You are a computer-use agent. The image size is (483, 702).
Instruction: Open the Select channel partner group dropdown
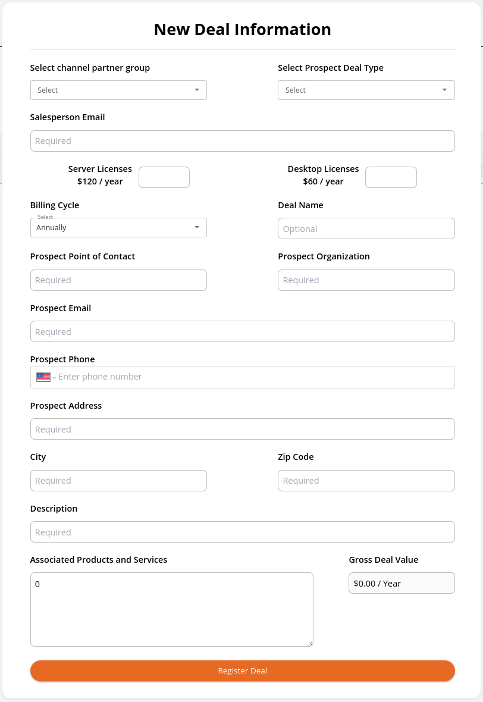tap(118, 90)
